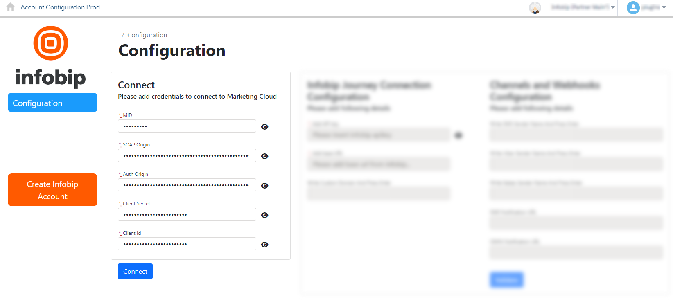Show the Client Id value
This screenshot has height=308, width=673.
(x=265, y=245)
